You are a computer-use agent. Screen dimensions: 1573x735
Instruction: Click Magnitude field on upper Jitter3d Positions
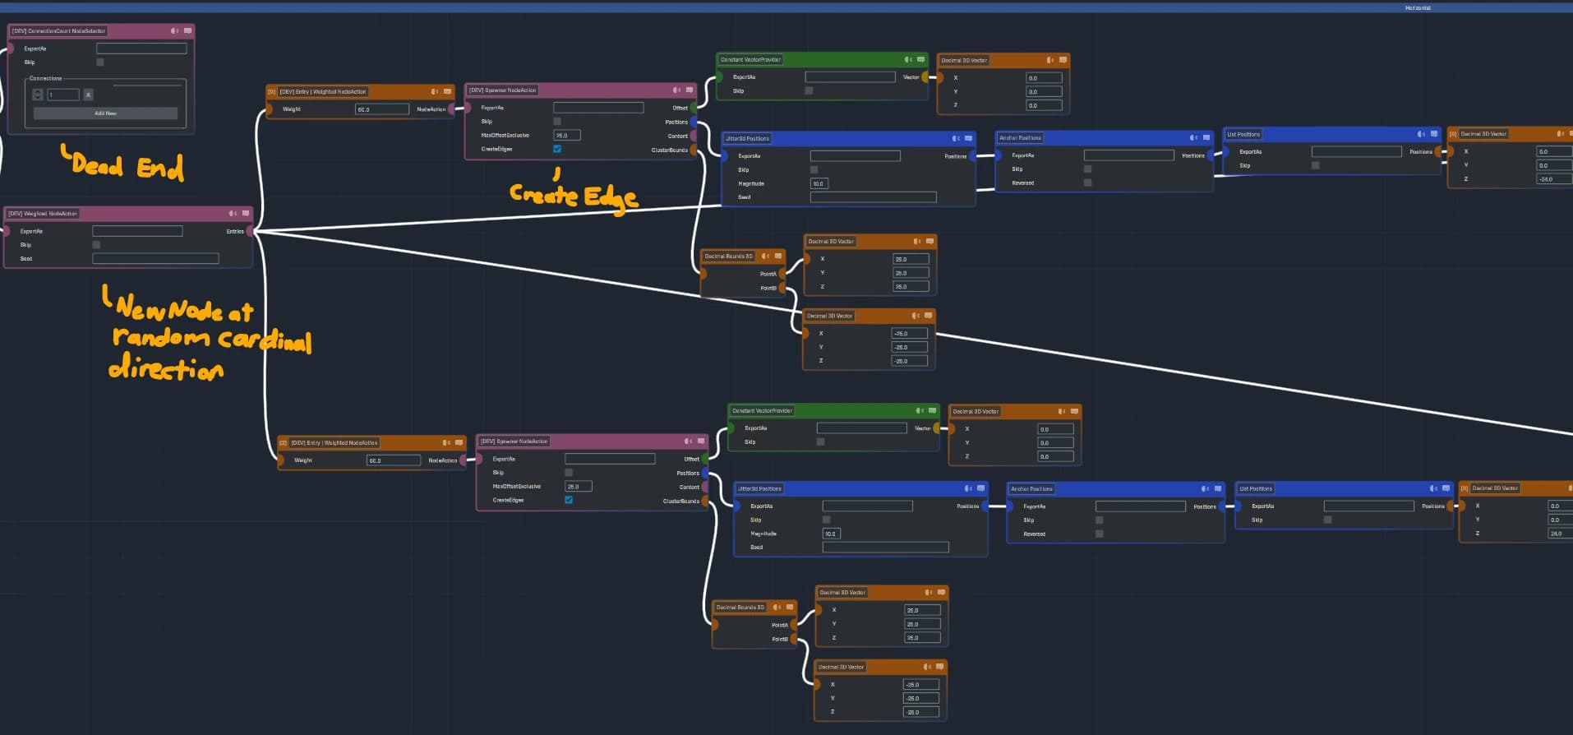[x=819, y=183]
